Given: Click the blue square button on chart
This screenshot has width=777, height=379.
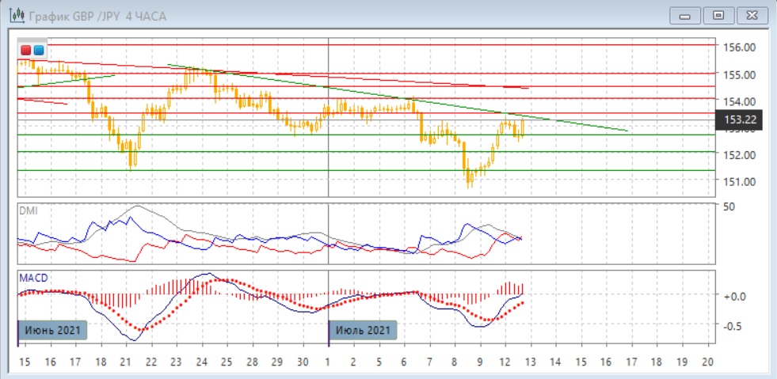Looking at the screenshot, I should click(38, 51).
